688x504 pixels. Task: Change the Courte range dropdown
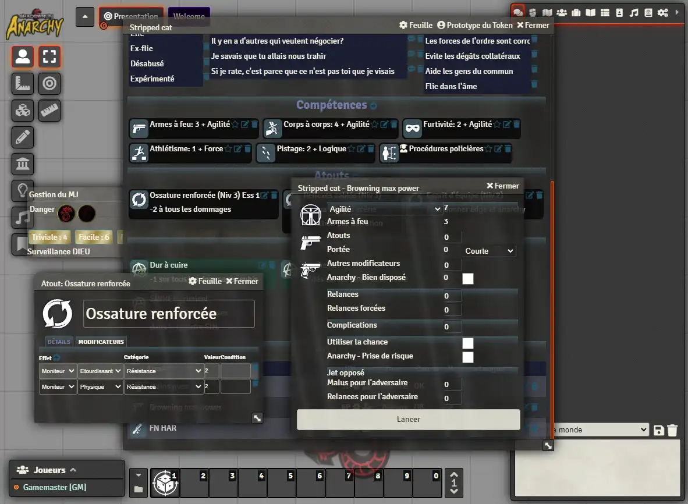(x=489, y=251)
